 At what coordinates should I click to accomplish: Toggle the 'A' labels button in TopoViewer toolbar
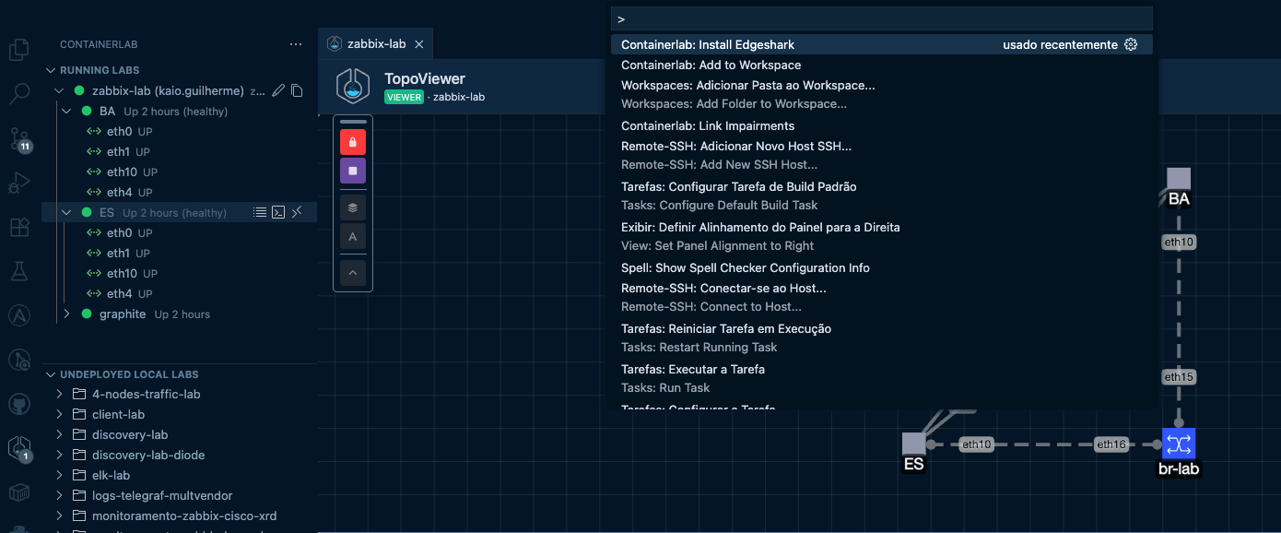pyautogui.click(x=353, y=237)
